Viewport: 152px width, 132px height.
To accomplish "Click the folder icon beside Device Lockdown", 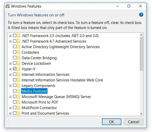I will tap(18, 63).
